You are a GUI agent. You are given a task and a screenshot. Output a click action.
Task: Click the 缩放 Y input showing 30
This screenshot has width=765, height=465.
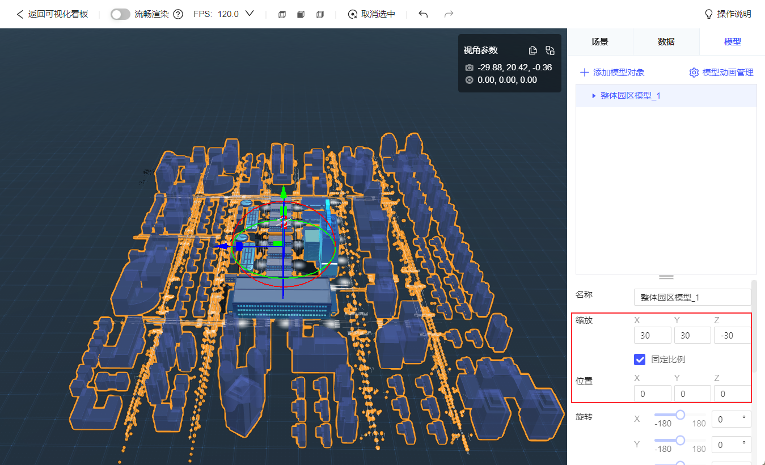click(x=692, y=335)
